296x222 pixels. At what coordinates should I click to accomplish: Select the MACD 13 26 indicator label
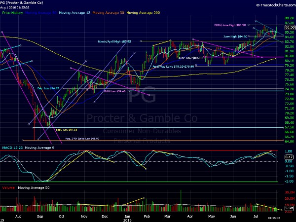(x=12, y=148)
